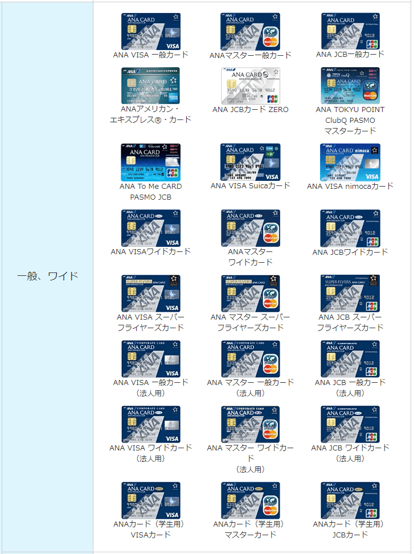Image resolution: width=414 pixels, height=554 pixels.
Task: Click the ANA VISA 一般カード card image
Action: 150,31
